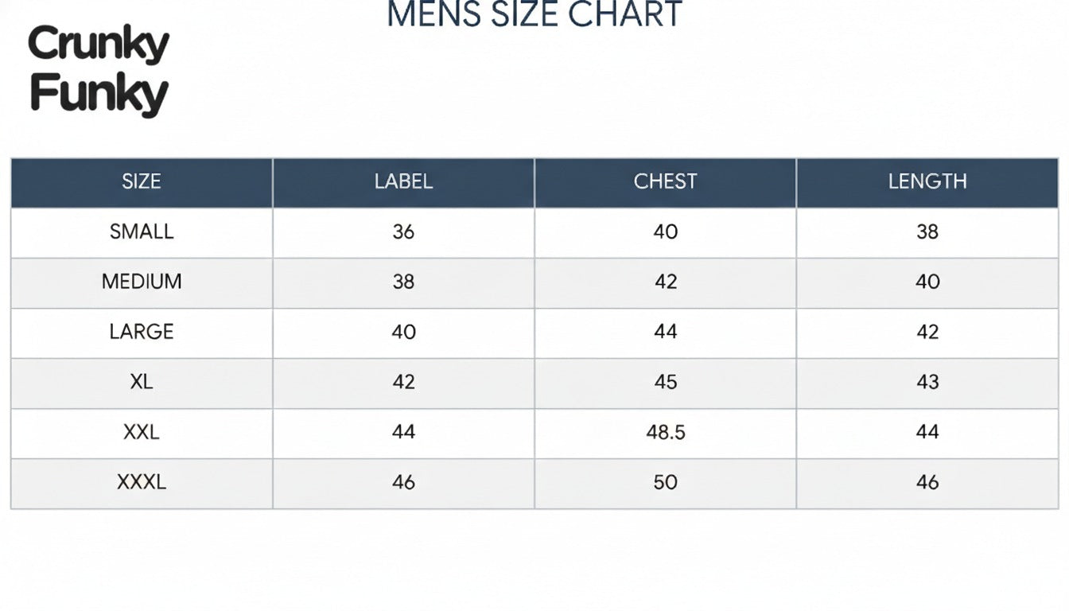
Task: Click the SMALL label value 36
Action: [403, 232]
